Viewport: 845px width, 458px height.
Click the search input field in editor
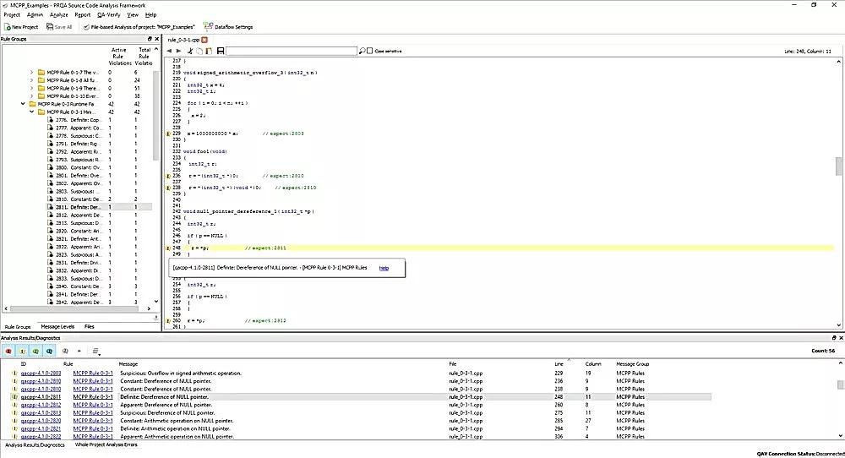point(292,51)
